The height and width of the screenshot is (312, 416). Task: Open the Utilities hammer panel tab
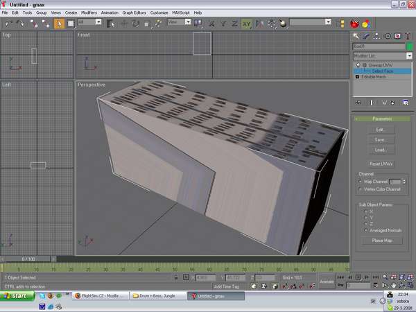[408, 35]
